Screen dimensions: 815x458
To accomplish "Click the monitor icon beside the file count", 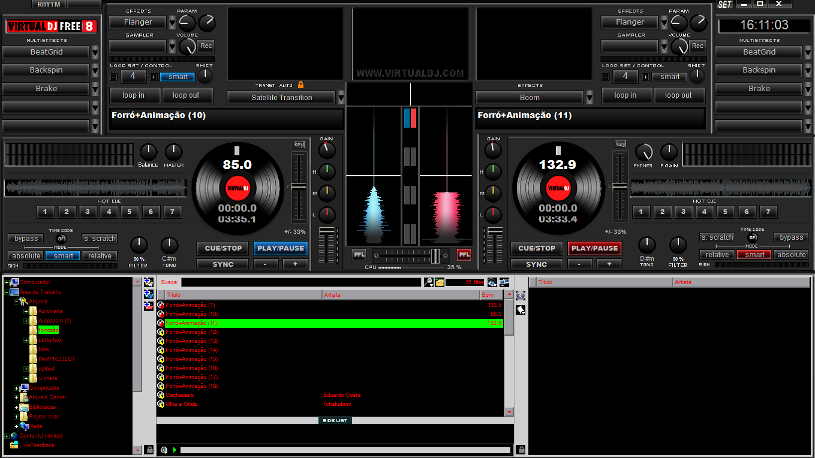I will point(504,282).
